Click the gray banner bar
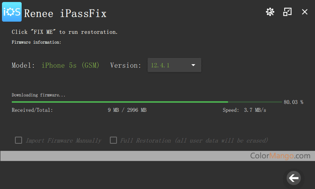The image size is (315, 189). pos(118,156)
